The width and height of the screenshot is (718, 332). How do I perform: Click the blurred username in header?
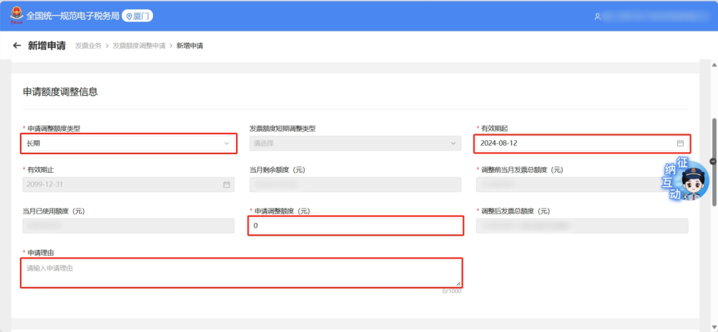pos(657,17)
